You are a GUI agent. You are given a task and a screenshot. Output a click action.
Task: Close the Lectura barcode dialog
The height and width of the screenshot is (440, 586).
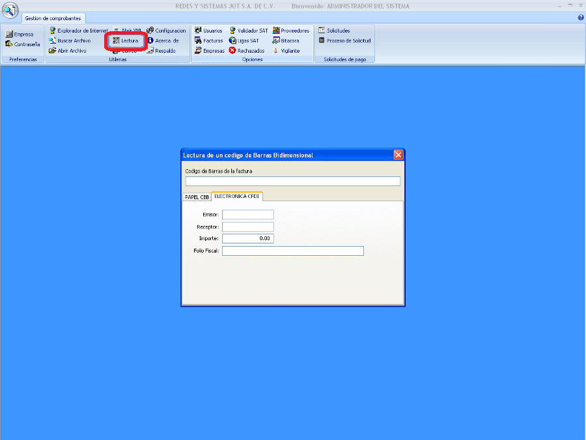tap(398, 155)
